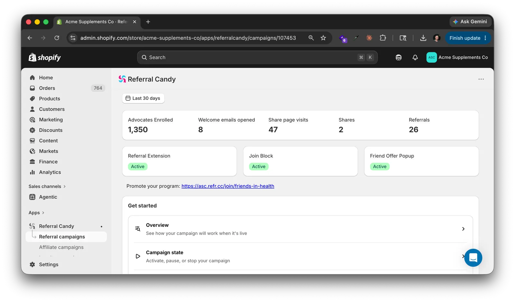Navigate to Discounts
The image size is (515, 302).
[51, 130]
